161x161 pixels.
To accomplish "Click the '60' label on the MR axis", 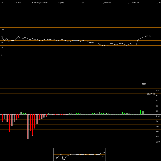I will [157, 101].
